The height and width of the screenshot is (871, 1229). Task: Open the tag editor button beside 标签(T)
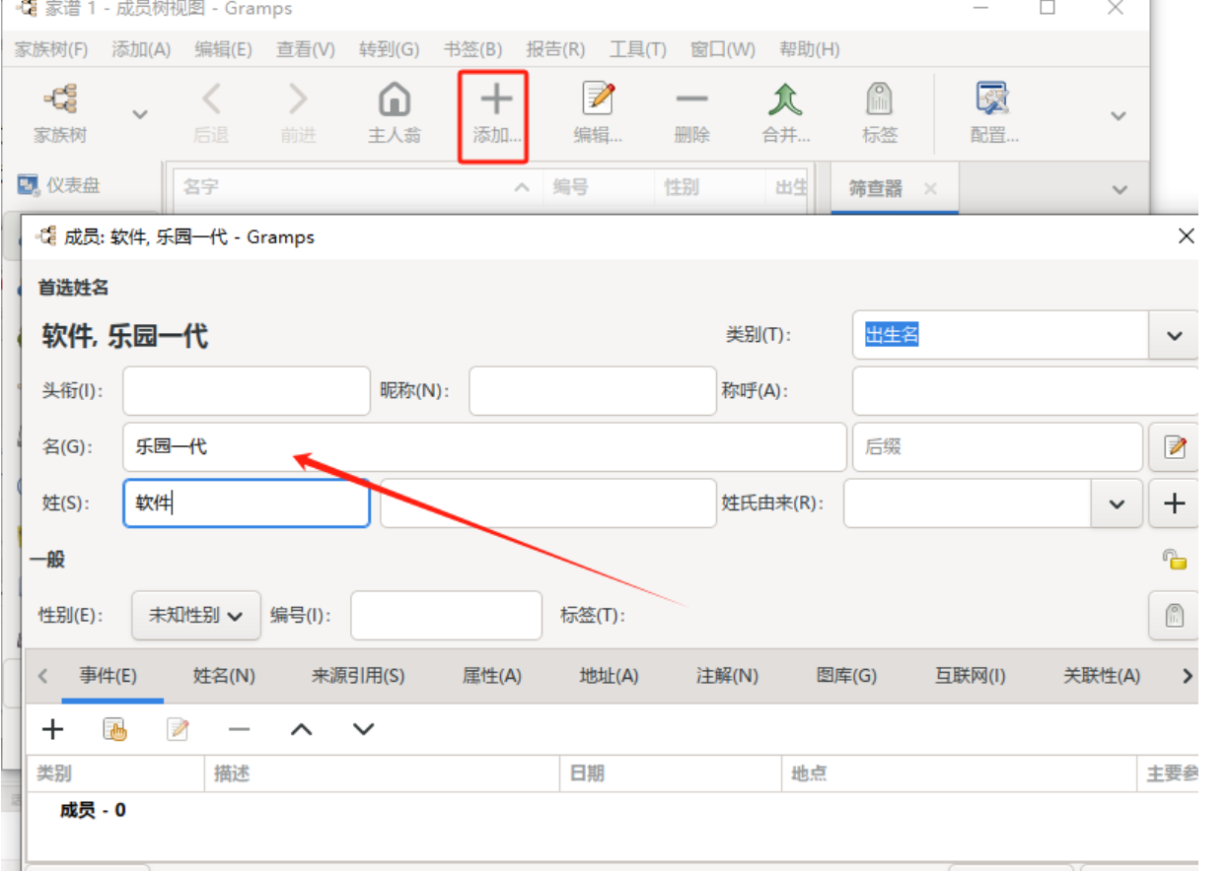tap(1174, 616)
